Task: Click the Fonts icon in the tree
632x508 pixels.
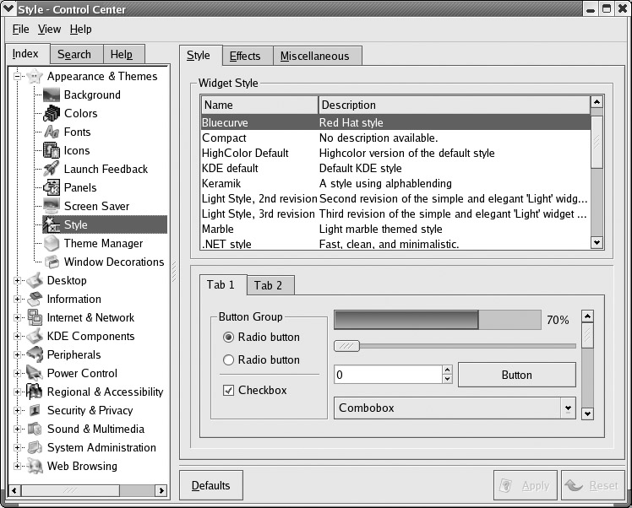Action: pyautogui.click(x=52, y=132)
